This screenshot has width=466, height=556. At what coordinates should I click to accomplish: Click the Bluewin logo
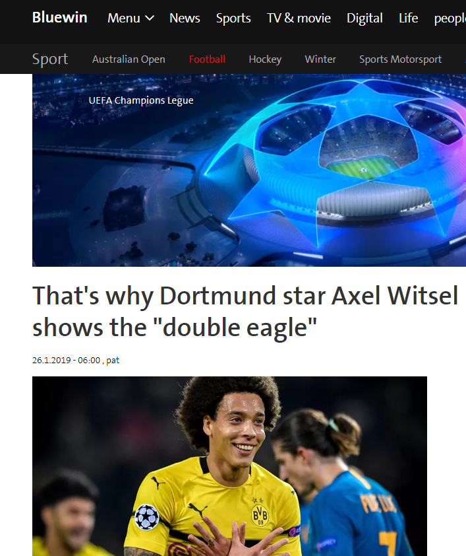[59, 17]
